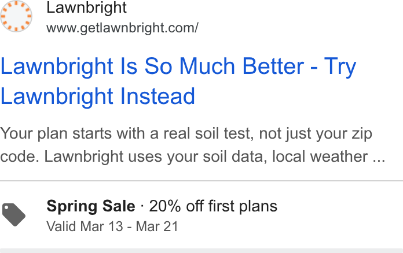Click the word Better in blue headline
This screenshot has width=403, height=253.
(x=273, y=66)
